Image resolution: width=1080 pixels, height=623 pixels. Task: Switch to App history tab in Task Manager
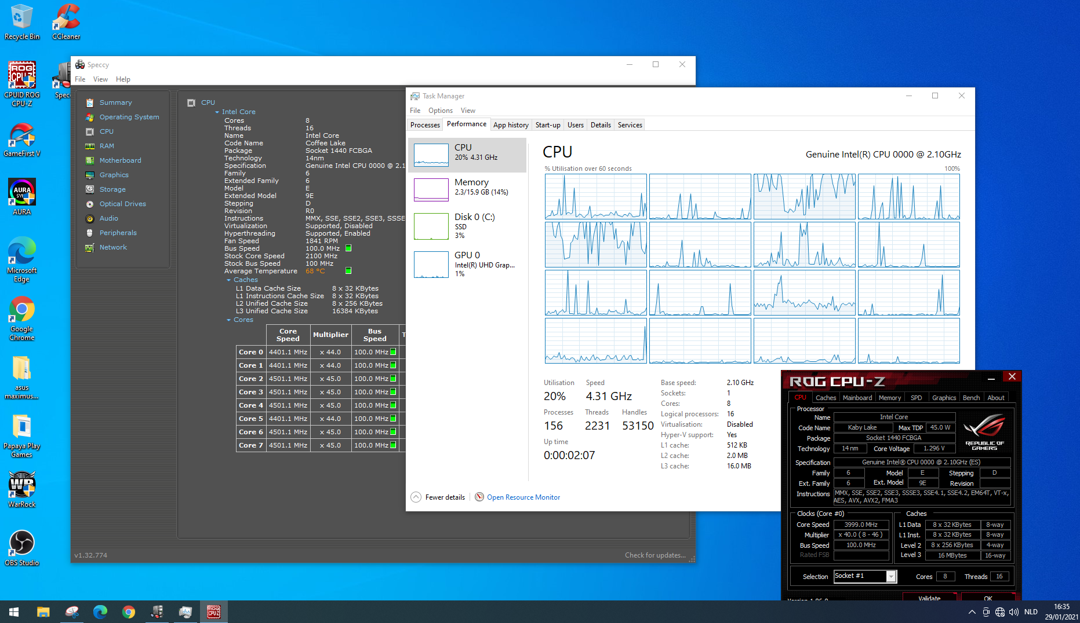coord(511,125)
